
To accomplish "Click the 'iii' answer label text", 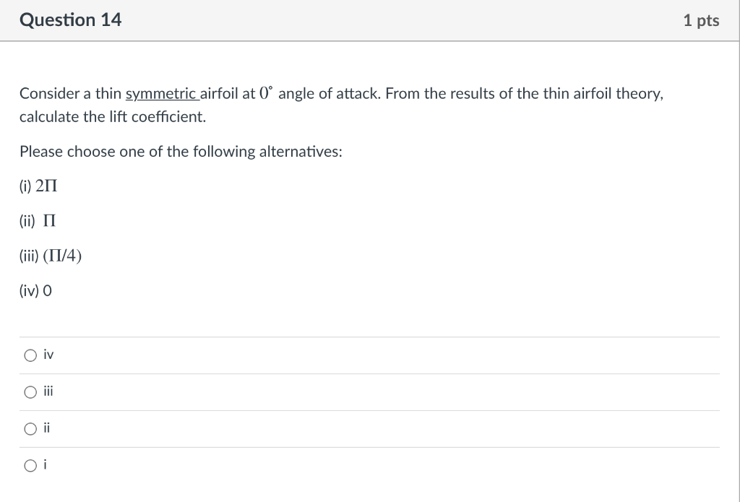I will (x=48, y=391).
